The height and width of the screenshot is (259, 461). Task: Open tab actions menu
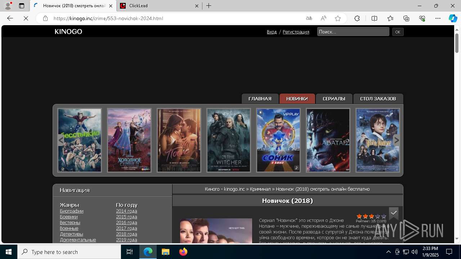22,6
